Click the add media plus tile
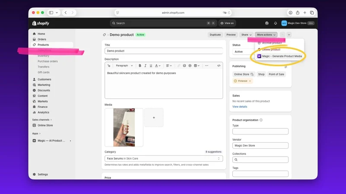This screenshot has height=194, width=346. tap(154, 118)
